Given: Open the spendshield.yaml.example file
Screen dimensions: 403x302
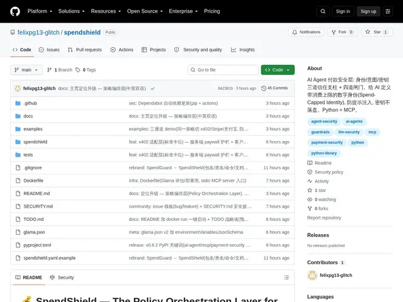Looking at the screenshot, I should [50, 258].
